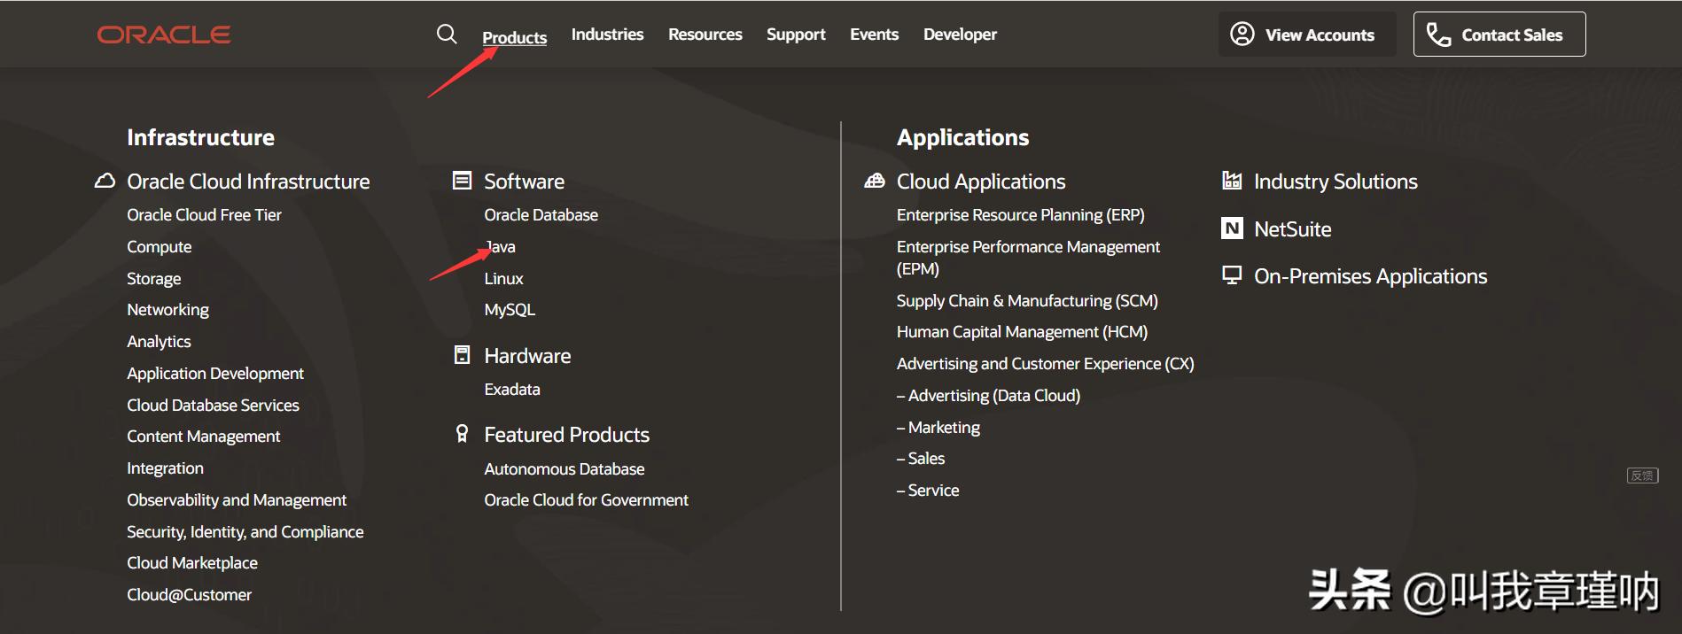Click the Hardware section icon

pyautogui.click(x=462, y=355)
